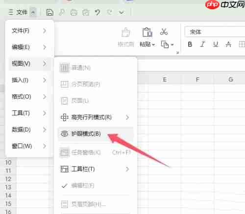Open the dropdown arrow beside Copy icon
The height and width of the screenshot is (214, 245).
(x=172, y=45)
